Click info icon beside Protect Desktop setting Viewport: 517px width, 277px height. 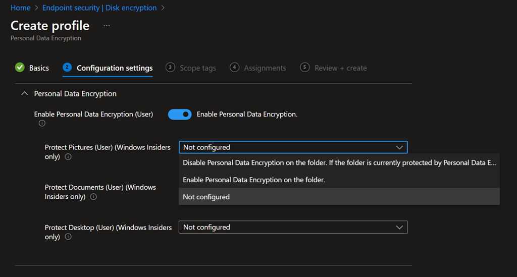pyautogui.click(x=68, y=237)
